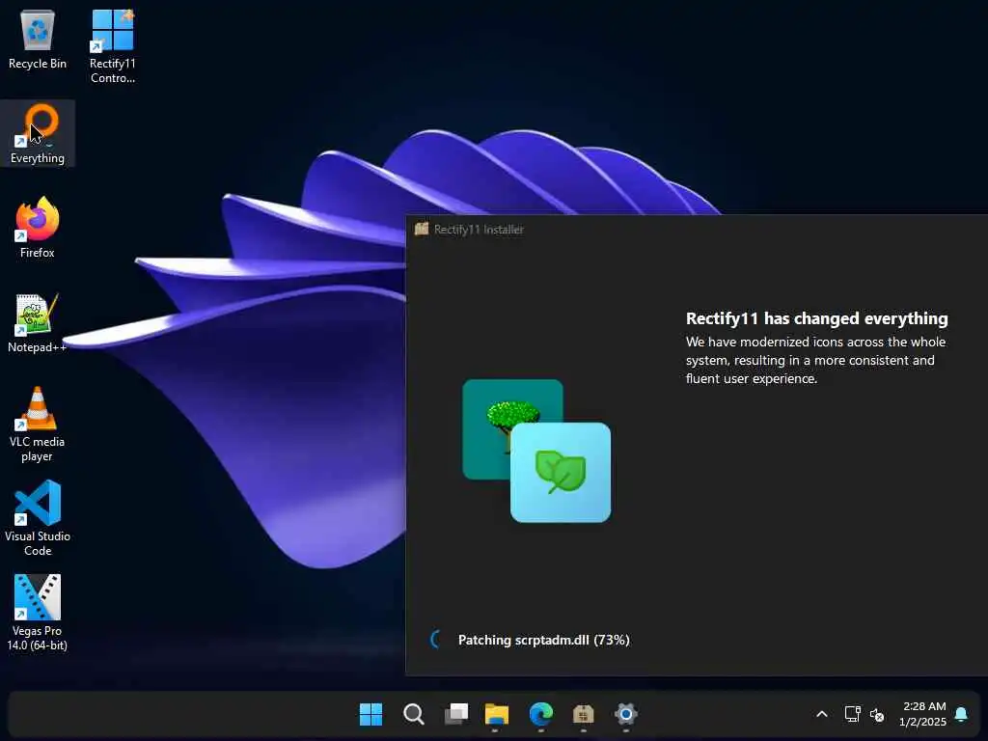Select the Visual Studio Code shortcut

[38, 518]
